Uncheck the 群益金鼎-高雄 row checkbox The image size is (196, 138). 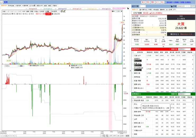[x=133, y=100]
